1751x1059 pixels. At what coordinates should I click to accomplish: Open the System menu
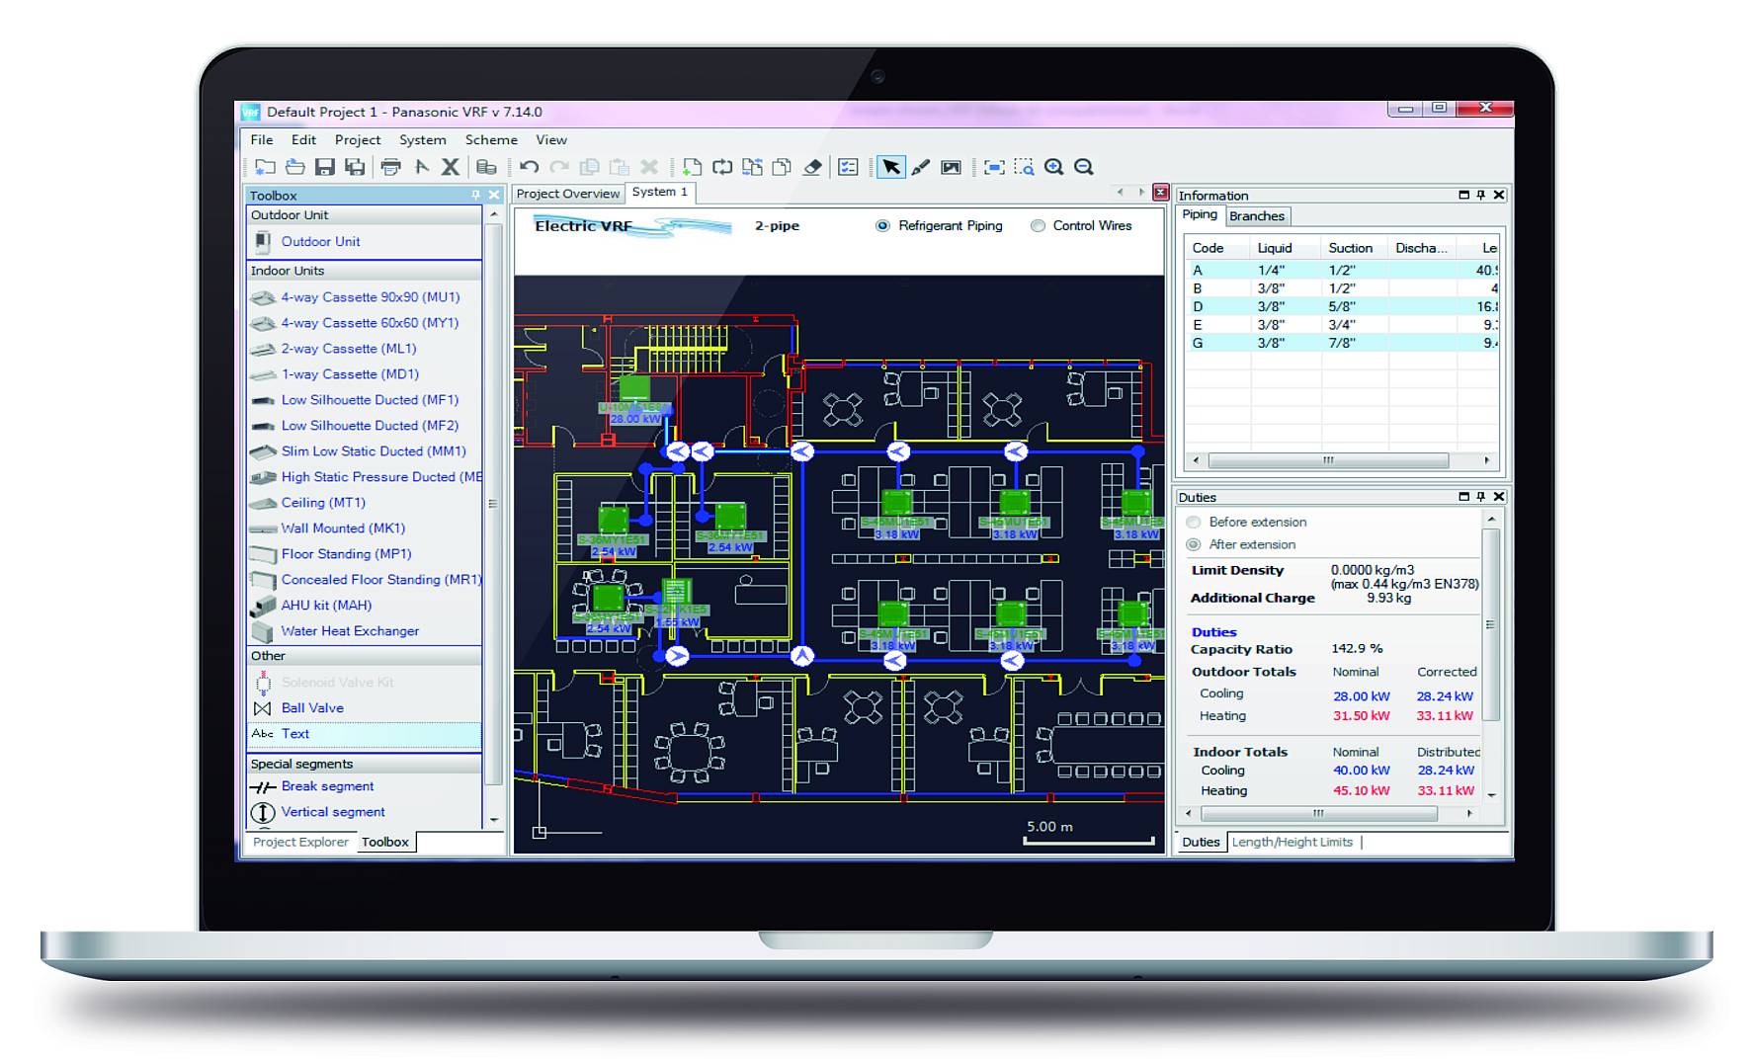pos(422,139)
